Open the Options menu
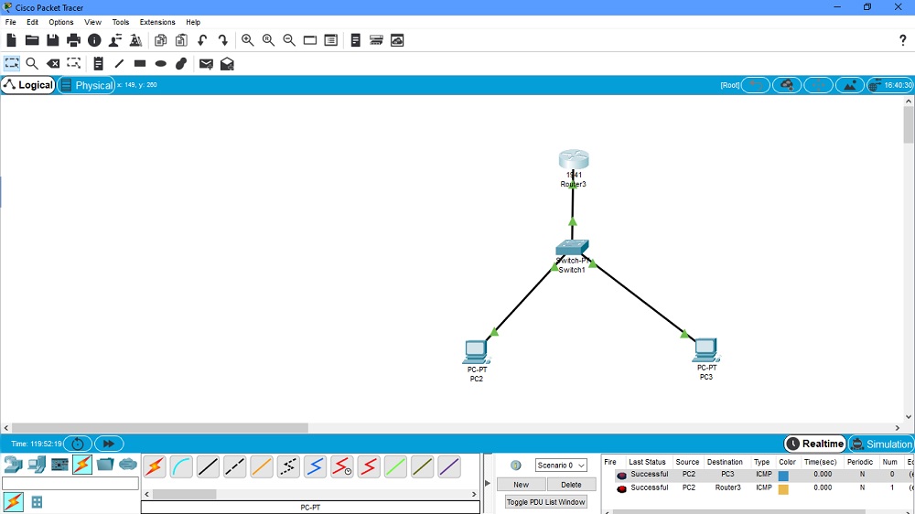915x514 pixels. (61, 22)
